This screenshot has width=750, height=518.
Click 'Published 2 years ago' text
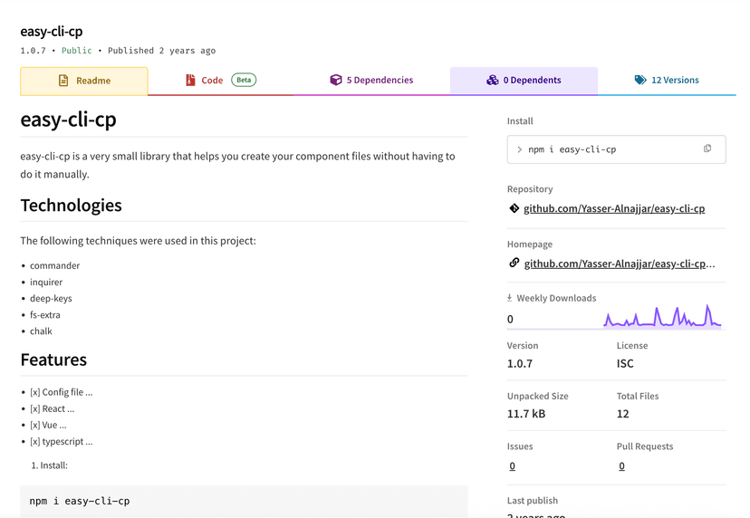(161, 51)
